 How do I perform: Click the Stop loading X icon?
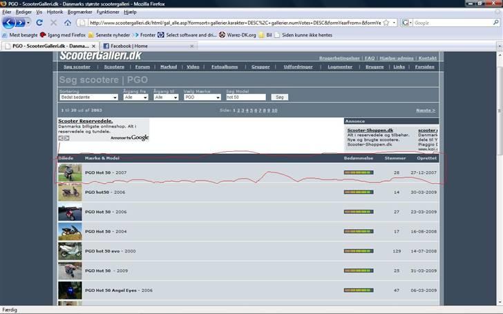[x=53, y=22]
